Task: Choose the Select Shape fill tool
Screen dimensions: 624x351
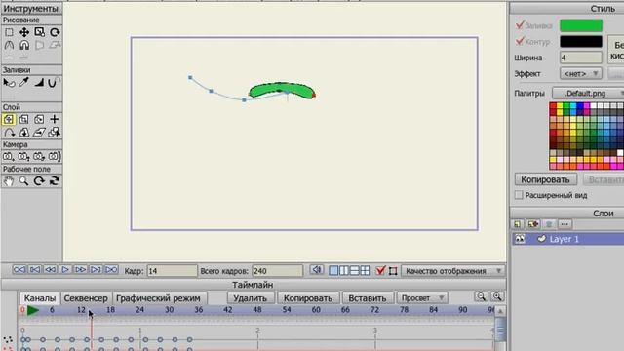Action: click(x=9, y=83)
